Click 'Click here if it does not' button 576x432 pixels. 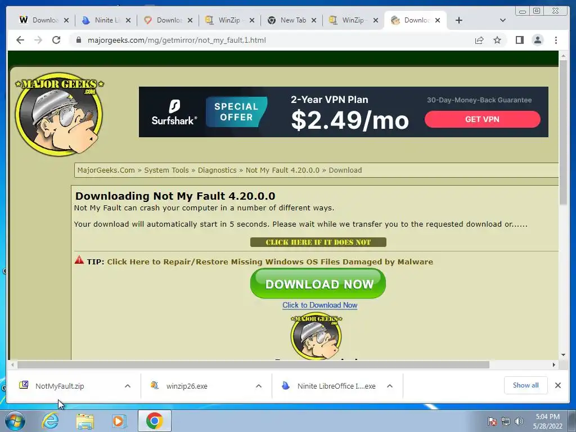tap(318, 242)
